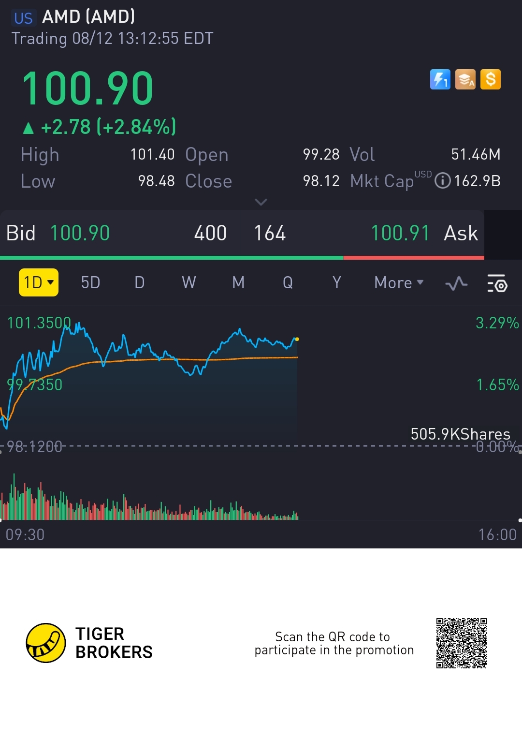Expand quote details chevron below Close

261,202
